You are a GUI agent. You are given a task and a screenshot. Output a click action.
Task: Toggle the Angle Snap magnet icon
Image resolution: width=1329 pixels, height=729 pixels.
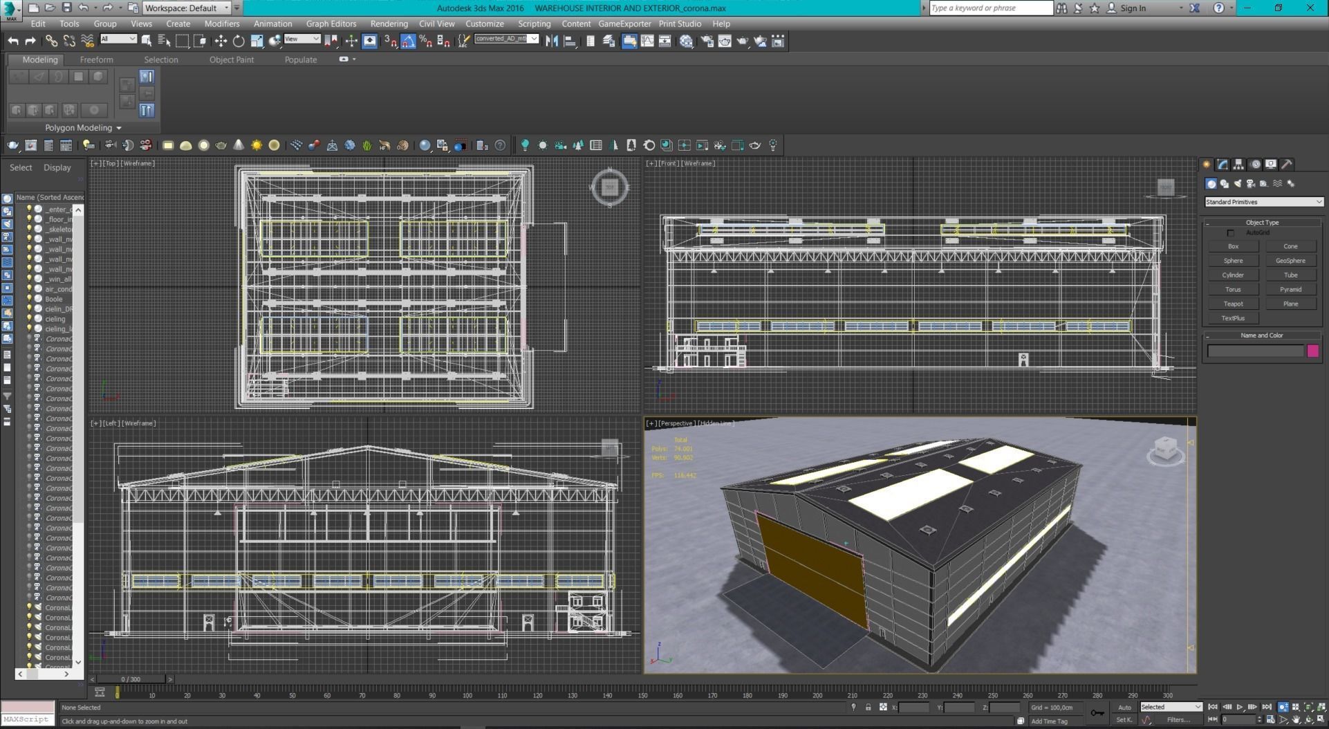[x=408, y=41]
